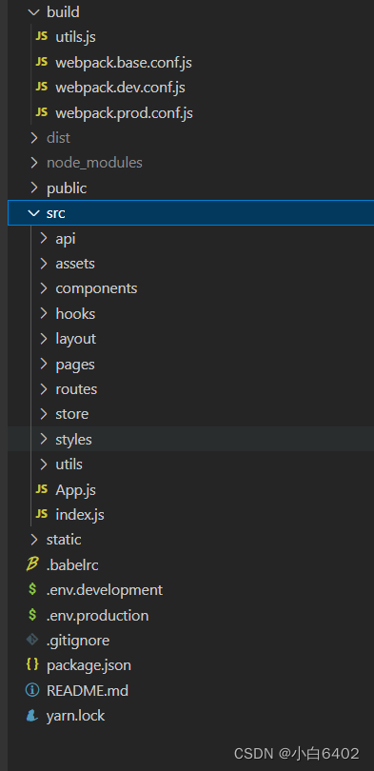The width and height of the screenshot is (374, 771).
Task: Click the info icon beside README.md
Action: pos(32,691)
